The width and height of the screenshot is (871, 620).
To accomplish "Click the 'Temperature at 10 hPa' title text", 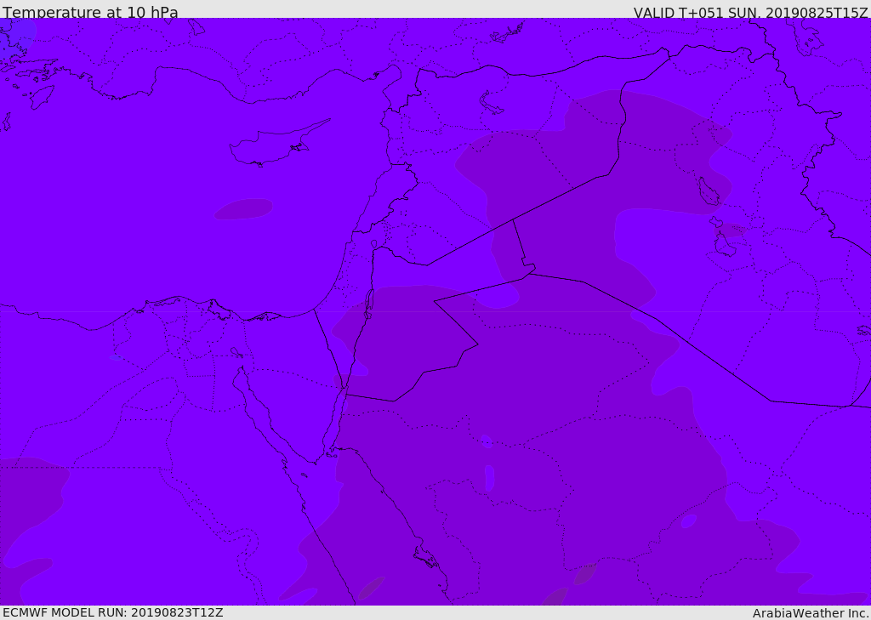I will click(x=90, y=12).
